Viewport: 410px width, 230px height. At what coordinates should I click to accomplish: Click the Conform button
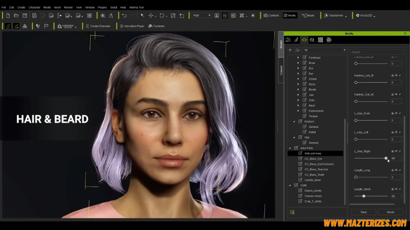(271, 16)
